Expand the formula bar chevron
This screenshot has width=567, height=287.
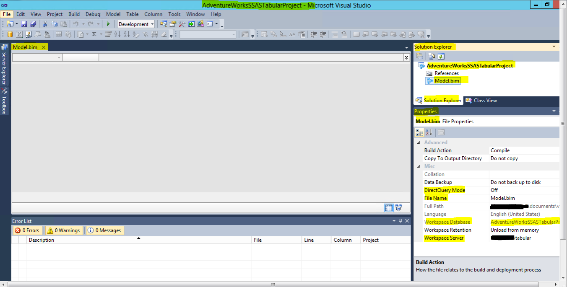tap(406, 57)
